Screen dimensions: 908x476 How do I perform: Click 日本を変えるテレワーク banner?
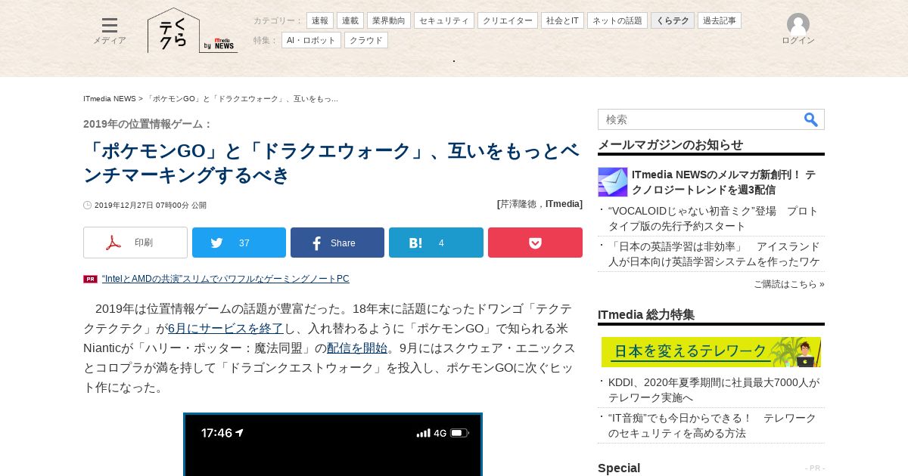(x=711, y=352)
